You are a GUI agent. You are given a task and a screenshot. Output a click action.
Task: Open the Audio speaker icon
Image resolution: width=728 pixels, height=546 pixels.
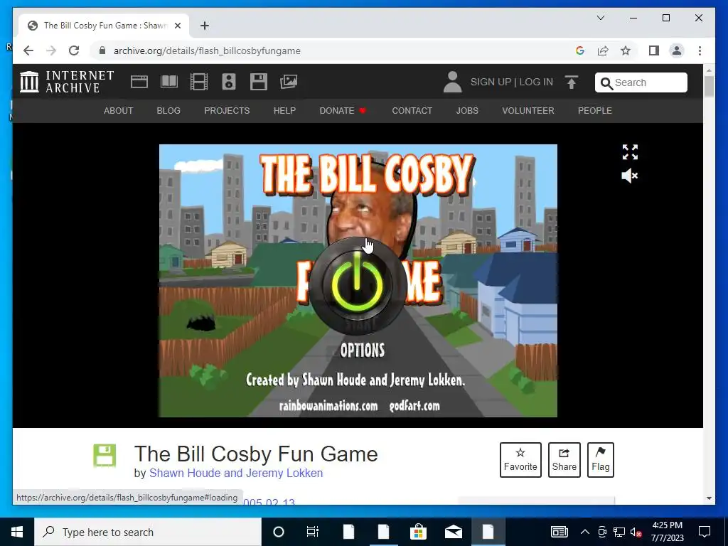(x=229, y=82)
